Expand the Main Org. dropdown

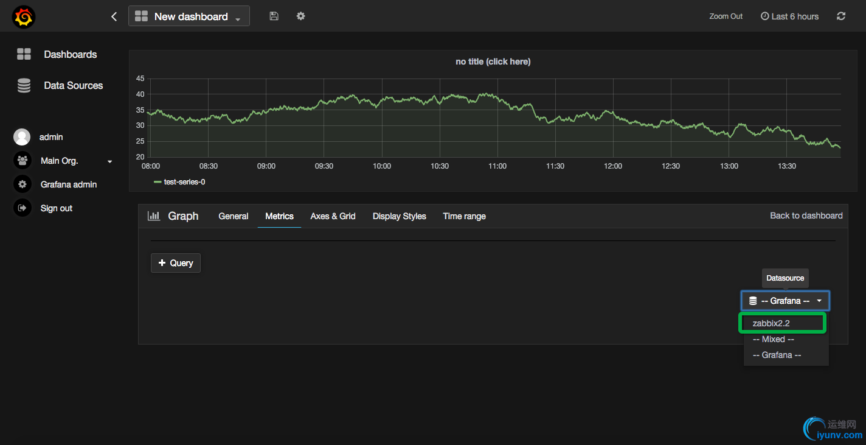pos(110,161)
